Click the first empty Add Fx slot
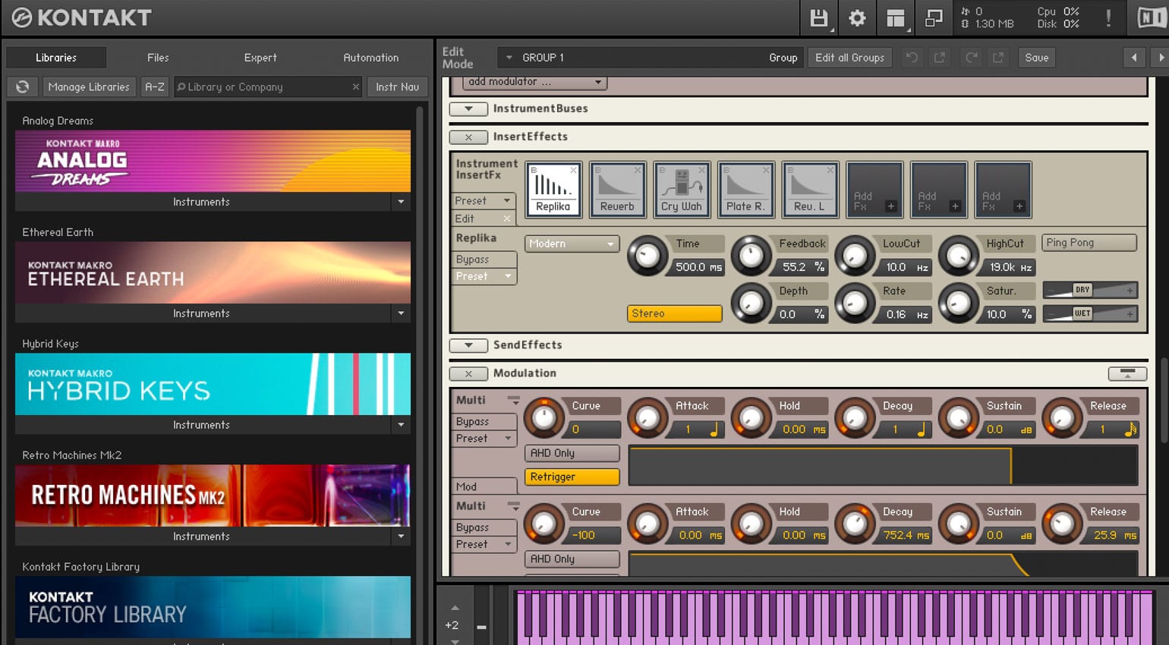 pyautogui.click(x=874, y=190)
